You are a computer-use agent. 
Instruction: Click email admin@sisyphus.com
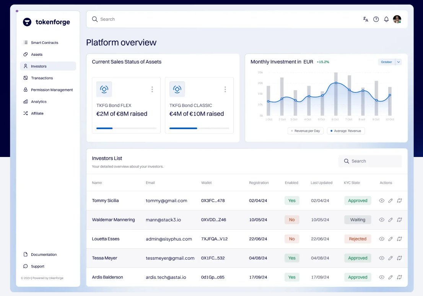pyautogui.click(x=169, y=239)
